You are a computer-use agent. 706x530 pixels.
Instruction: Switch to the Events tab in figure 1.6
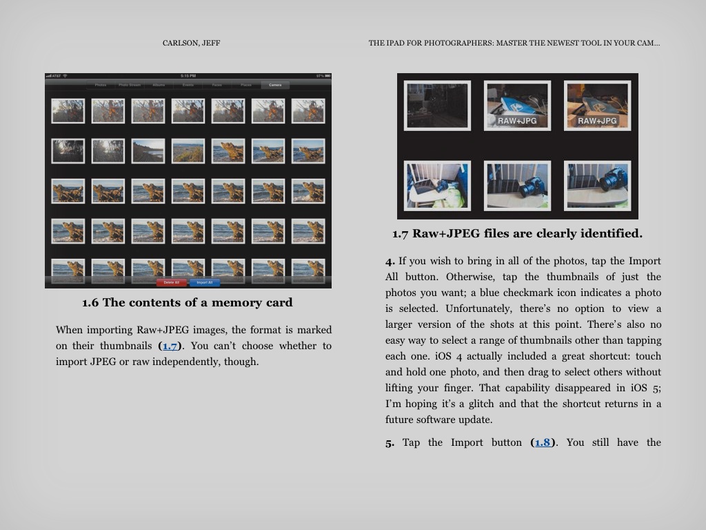coord(188,85)
